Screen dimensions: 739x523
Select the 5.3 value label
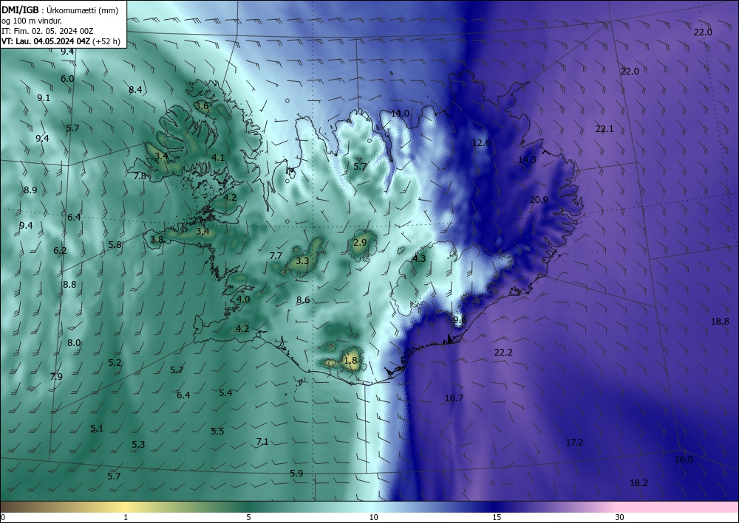[138, 444]
